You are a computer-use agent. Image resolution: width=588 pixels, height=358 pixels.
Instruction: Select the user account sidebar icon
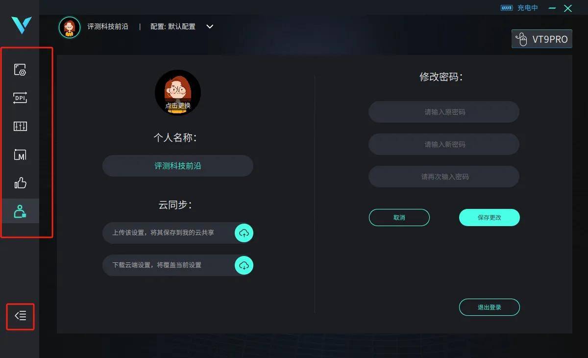pos(20,211)
